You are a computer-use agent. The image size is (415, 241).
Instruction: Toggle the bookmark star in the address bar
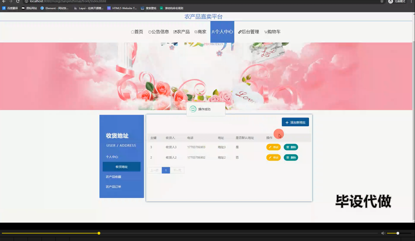(x=382, y=2)
